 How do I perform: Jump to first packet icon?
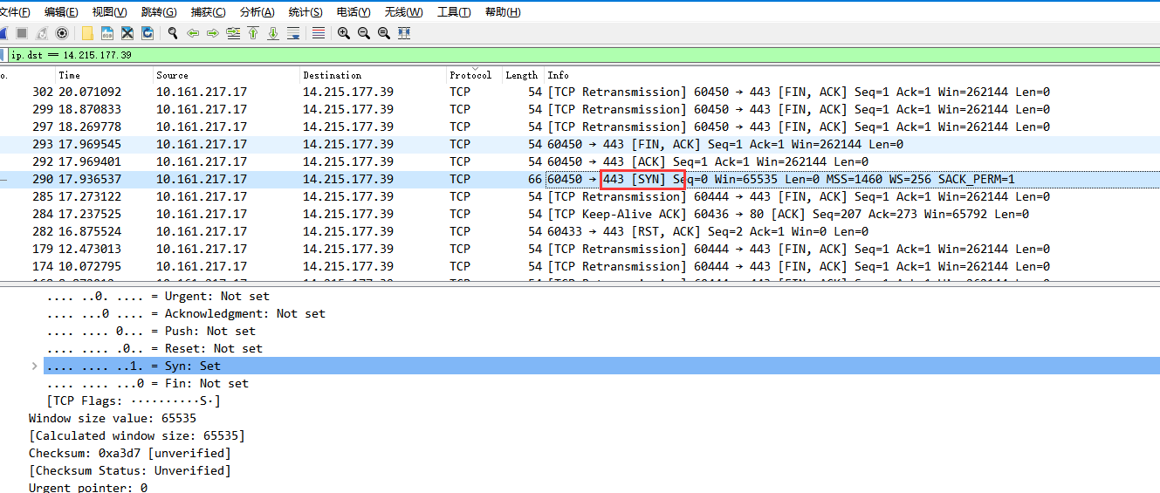pos(253,33)
